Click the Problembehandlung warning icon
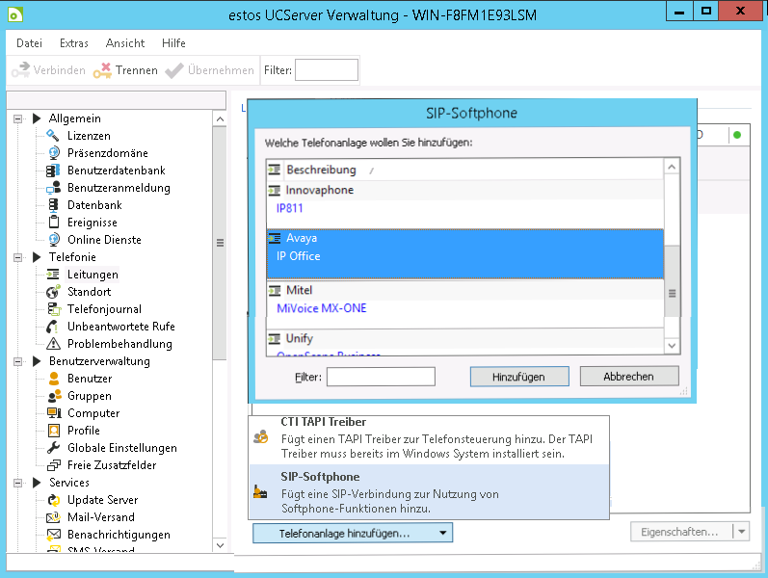768x578 pixels. pyautogui.click(x=53, y=344)
